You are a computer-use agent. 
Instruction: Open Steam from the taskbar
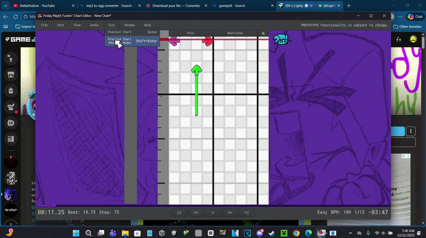tap(271, 233)
